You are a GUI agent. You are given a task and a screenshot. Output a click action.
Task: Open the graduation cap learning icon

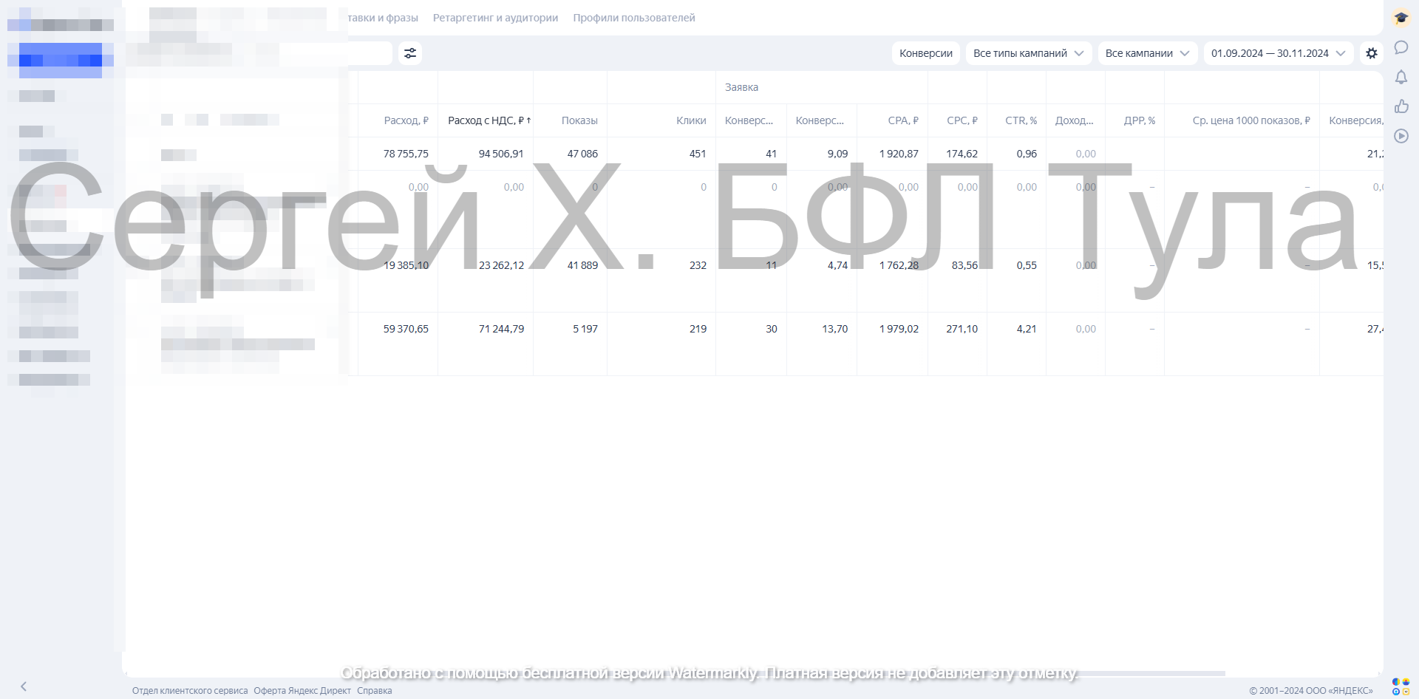[1401, 18]
